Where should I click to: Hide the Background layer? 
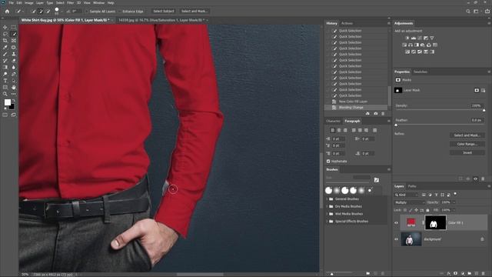coord(397,239)
